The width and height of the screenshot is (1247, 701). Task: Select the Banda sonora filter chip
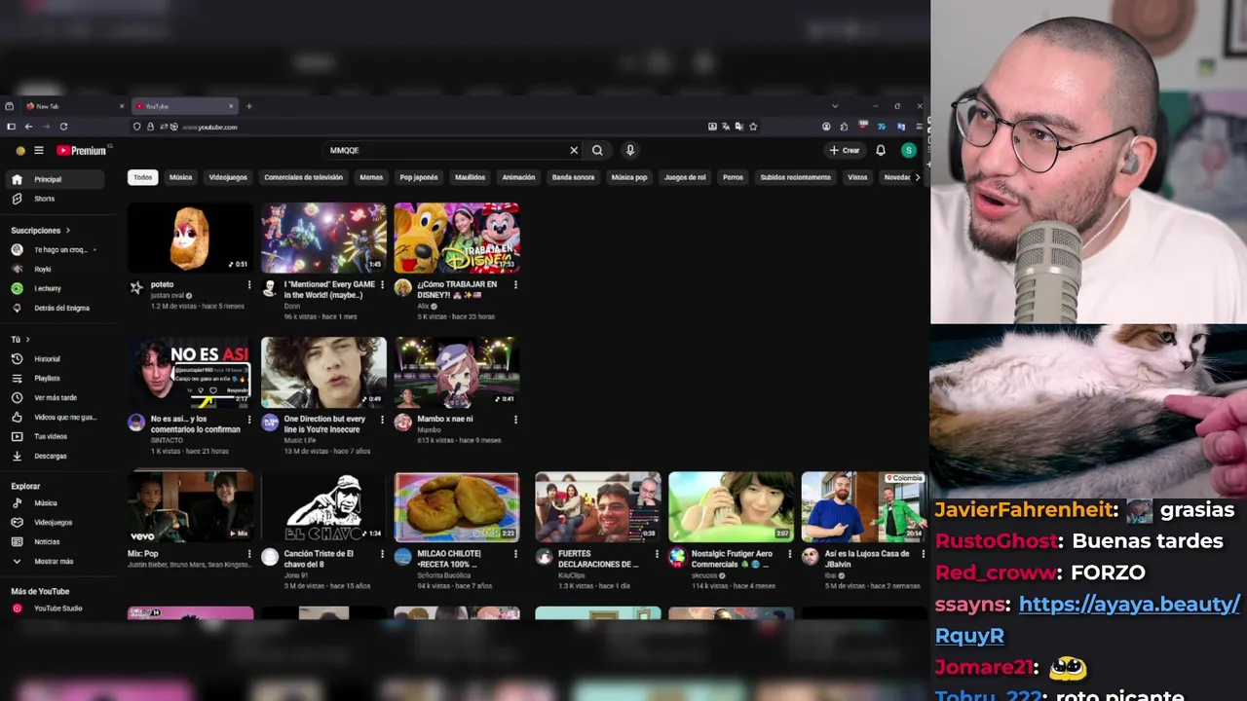tap(573, 177)
